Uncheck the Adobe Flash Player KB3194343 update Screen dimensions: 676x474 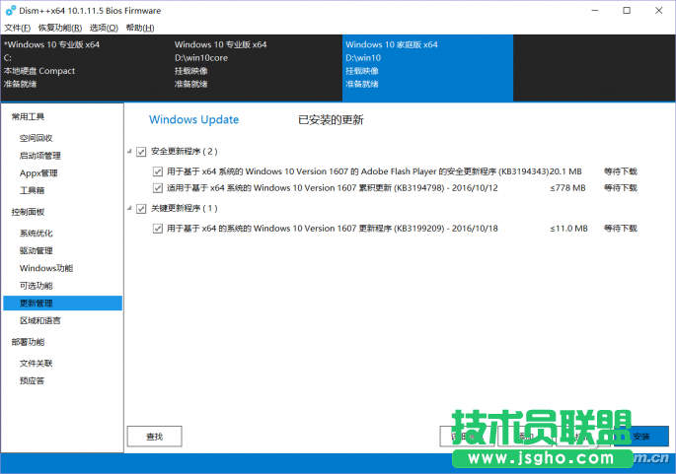click(x=158, y=170)
